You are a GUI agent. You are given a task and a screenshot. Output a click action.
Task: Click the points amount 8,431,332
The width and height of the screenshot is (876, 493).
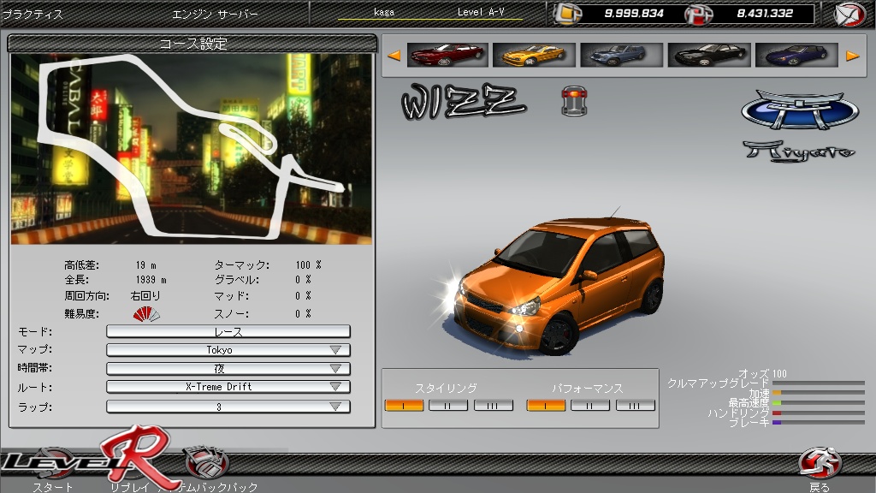[765, 14]
